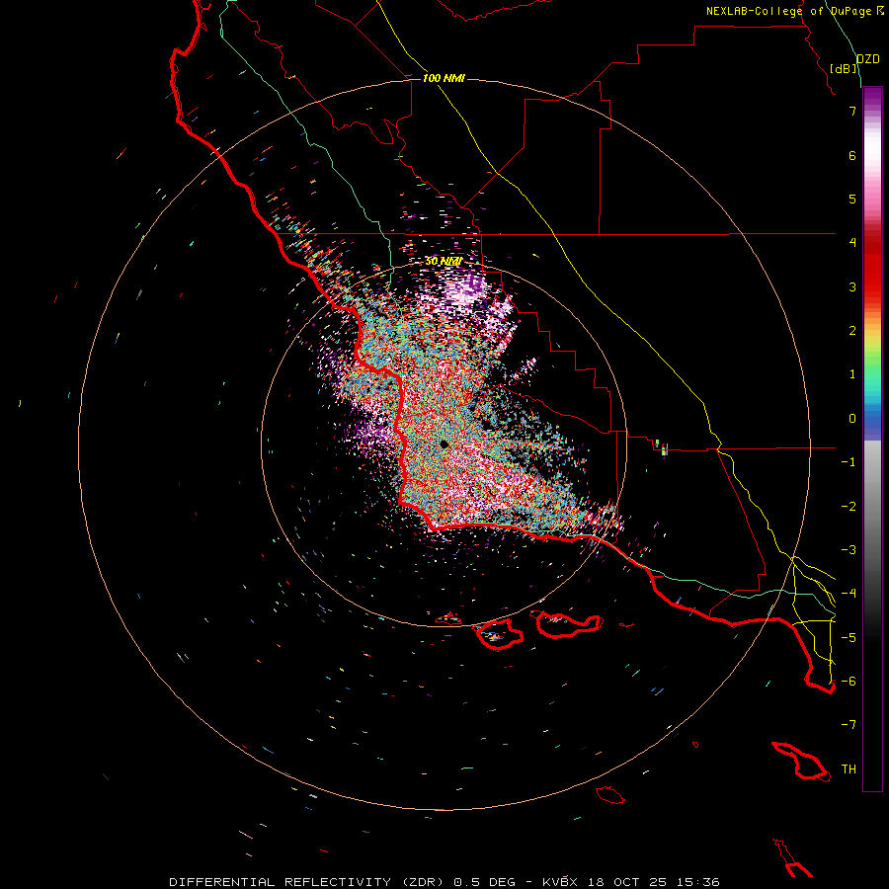This screenshot has height=889, width=889.
Task: Click the -6 value on the color scale
Action: [849, 682]
